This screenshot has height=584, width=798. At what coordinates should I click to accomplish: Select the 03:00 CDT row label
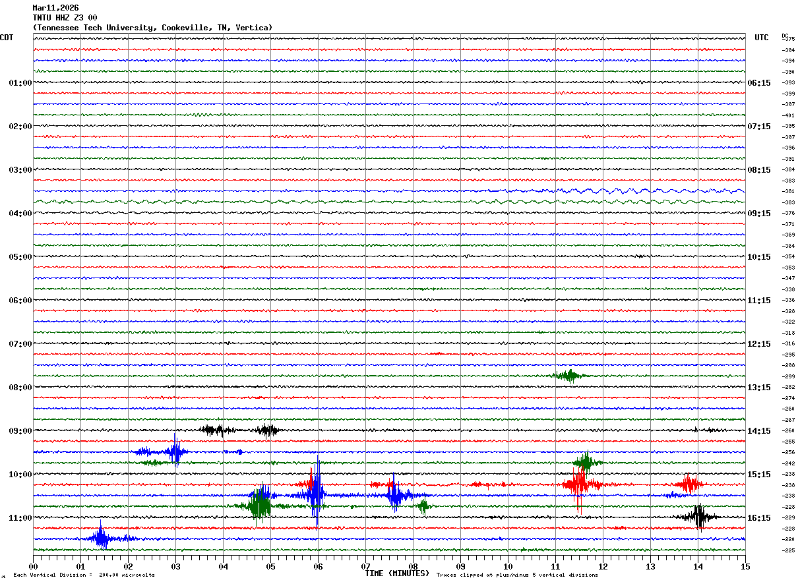pyautogui.click(x=20, y=170)
